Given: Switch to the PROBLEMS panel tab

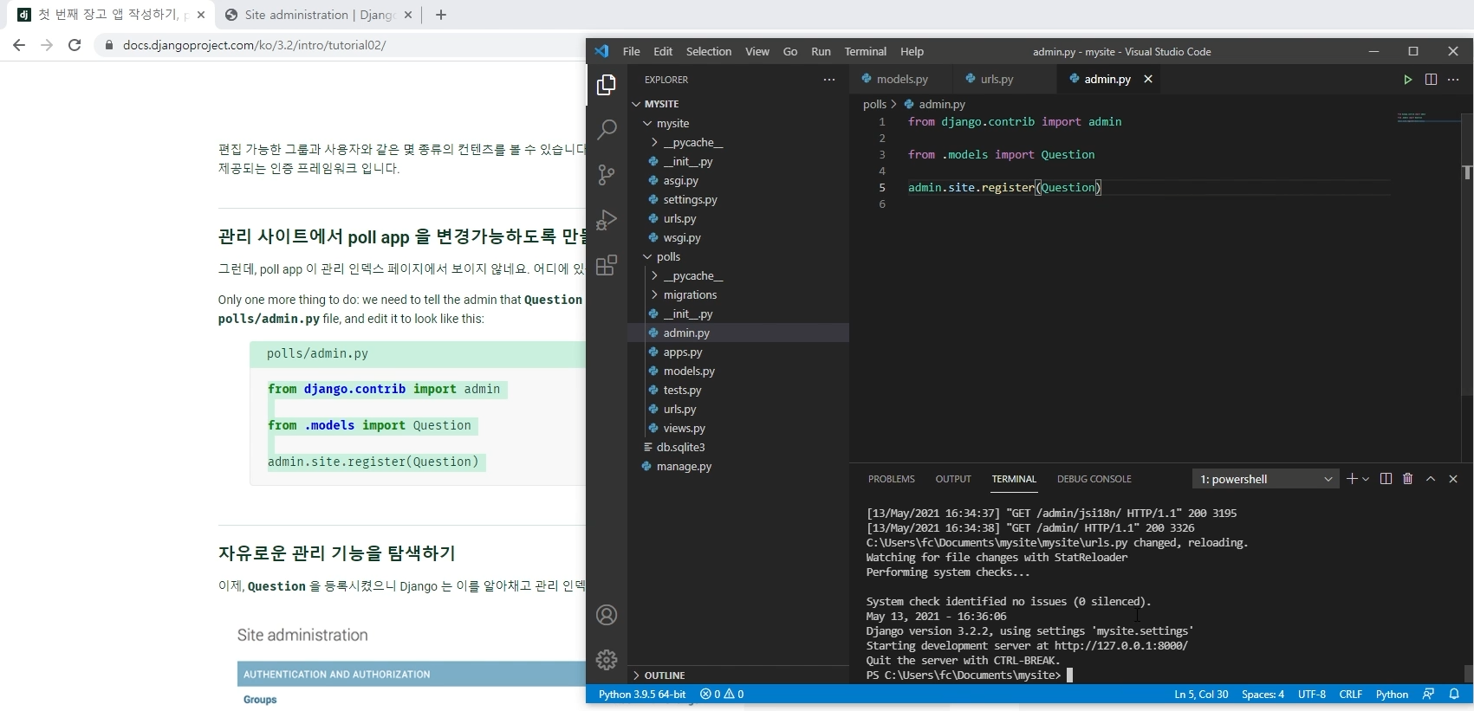Looking at the screenshot, I should click(x=892, y=479).
